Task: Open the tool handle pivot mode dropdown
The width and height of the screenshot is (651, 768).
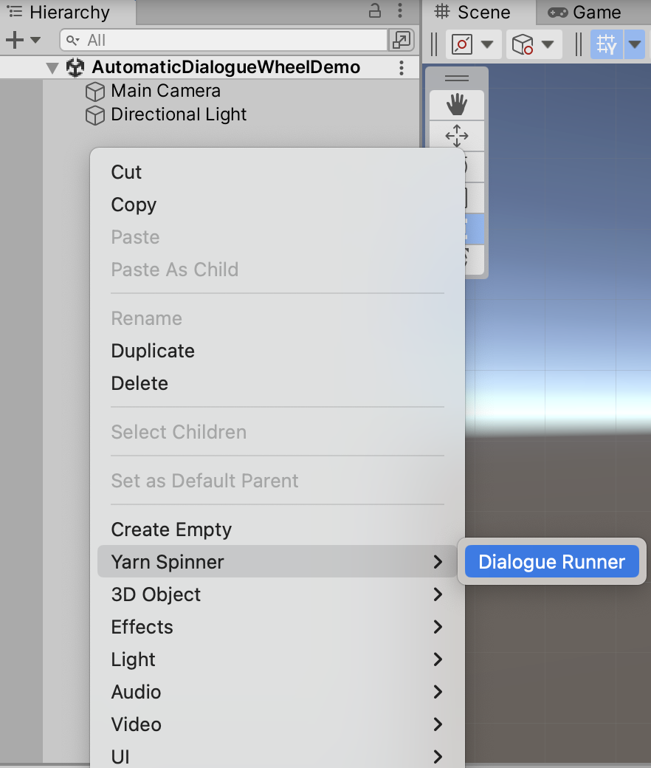Action: coord(473,44)
